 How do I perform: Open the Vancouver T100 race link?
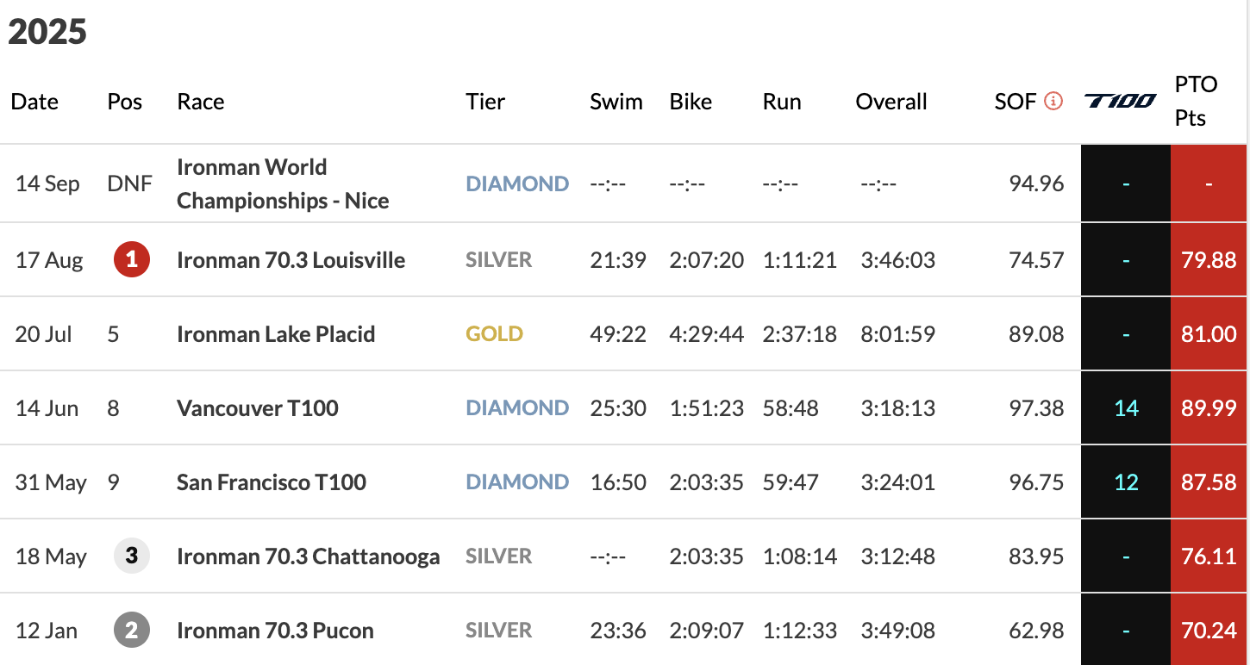click(x=257, y=408)
